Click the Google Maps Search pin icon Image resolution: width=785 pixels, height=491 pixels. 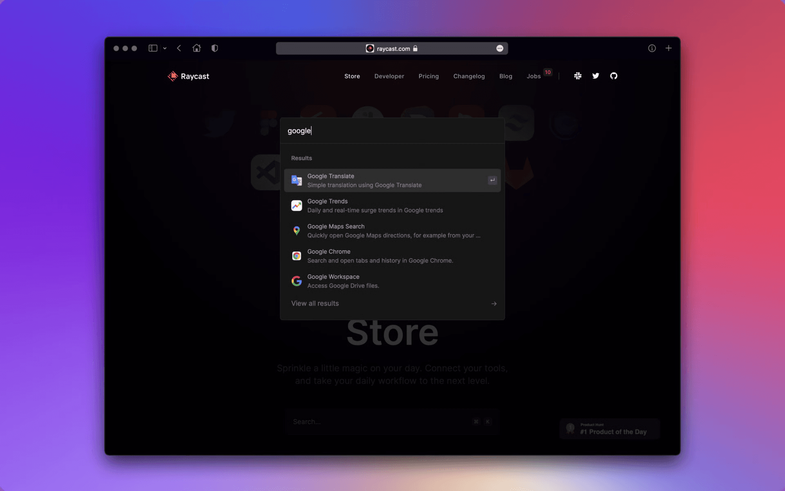297,230
